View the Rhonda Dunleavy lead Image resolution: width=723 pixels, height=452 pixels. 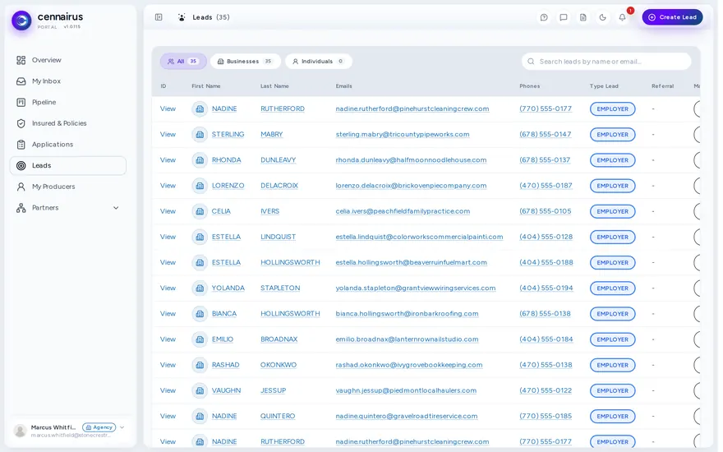pos(168,160)
